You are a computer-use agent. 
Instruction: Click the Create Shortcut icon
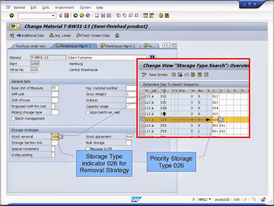pyautogui.click(x=152, y=15)
